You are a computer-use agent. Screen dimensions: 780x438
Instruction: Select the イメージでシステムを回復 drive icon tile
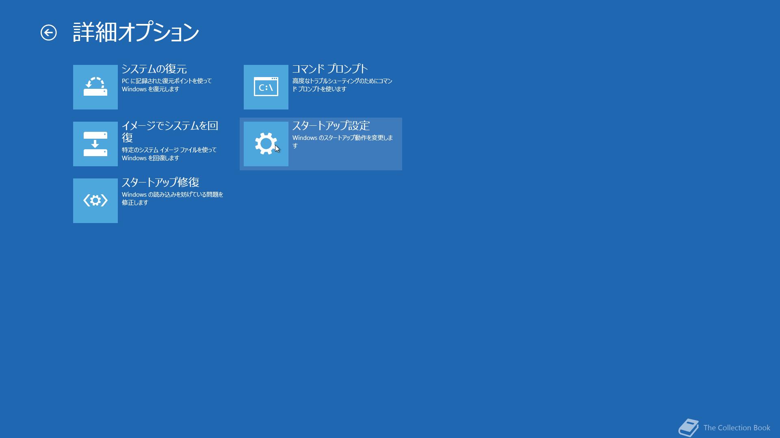click(x=95, y=144)
